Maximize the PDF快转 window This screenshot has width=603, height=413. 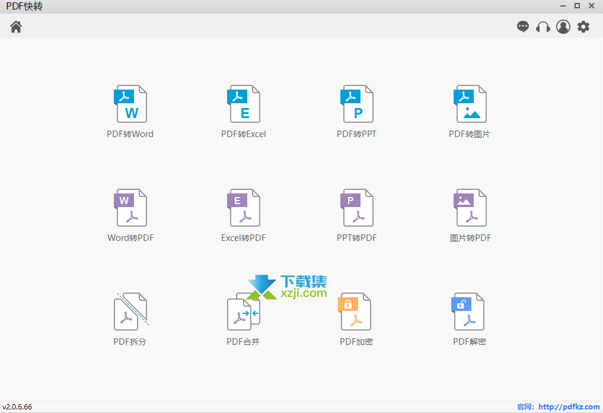[x=578, y=6]
